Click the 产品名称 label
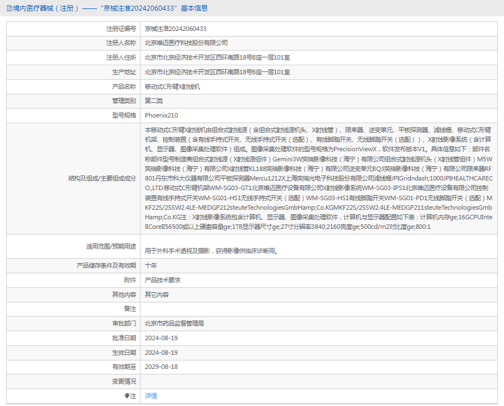This screenshot has width=504, height=406. 124,87
